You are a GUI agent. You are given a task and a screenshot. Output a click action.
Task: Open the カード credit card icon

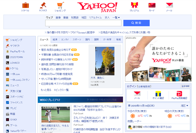point(152,5)
